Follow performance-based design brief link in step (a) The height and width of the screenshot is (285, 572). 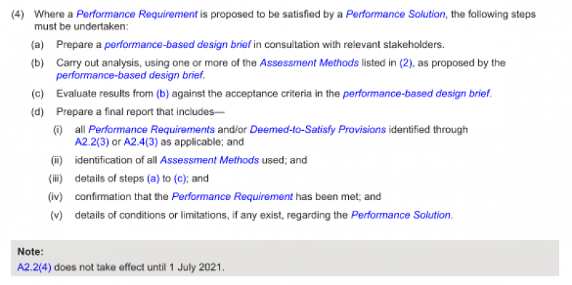pyautogui.click(x=177, y=45)
